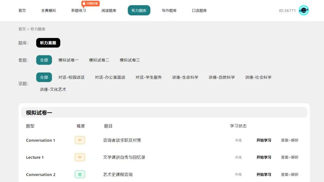This screenshot has width=324, height=182.
Task: Click the 听力题库 breadcrumb item
Action: (x=38, y=29)
